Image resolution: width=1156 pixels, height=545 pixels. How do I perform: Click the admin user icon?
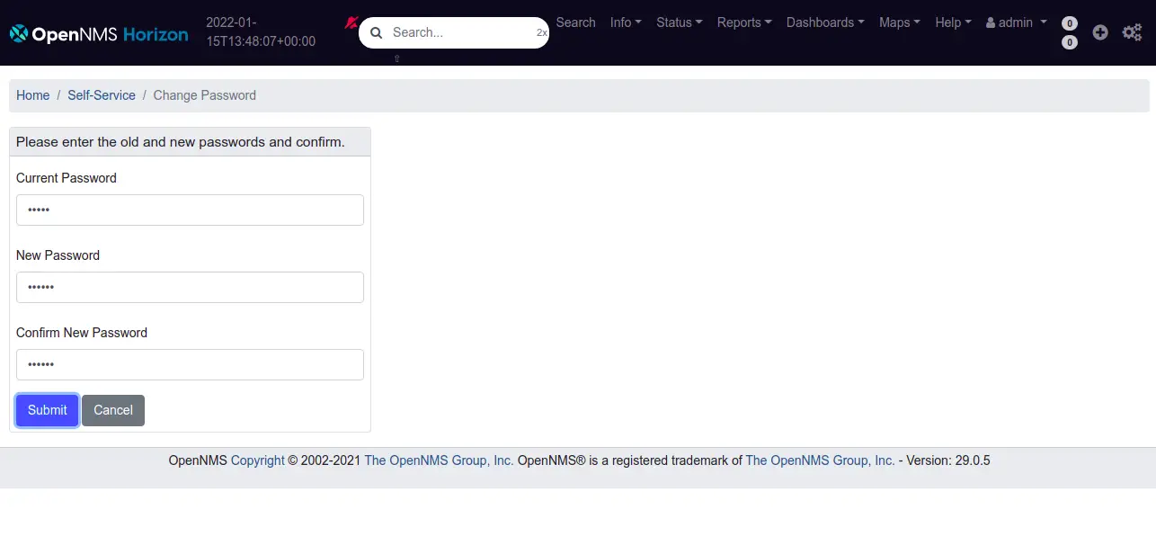click(x=991, y=22)
